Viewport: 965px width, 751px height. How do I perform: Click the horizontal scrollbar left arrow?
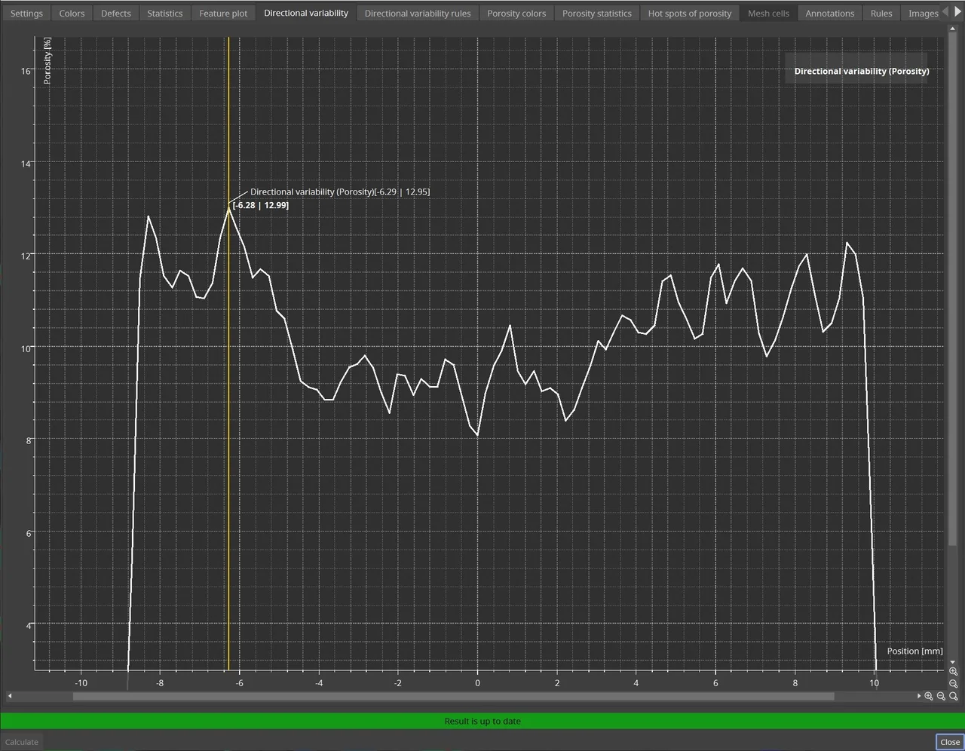pyautogui.click(x=10, y=696)
